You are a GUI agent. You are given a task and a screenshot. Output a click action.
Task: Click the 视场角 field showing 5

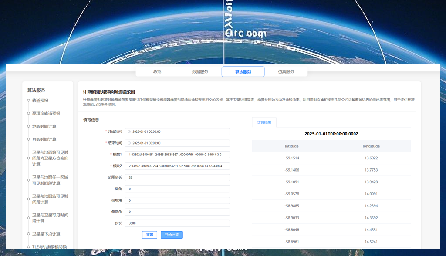point(177,200)
